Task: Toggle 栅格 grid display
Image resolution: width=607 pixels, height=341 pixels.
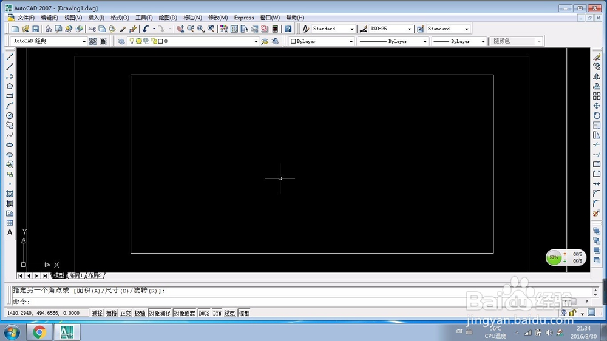Action: tap(112, 313)
